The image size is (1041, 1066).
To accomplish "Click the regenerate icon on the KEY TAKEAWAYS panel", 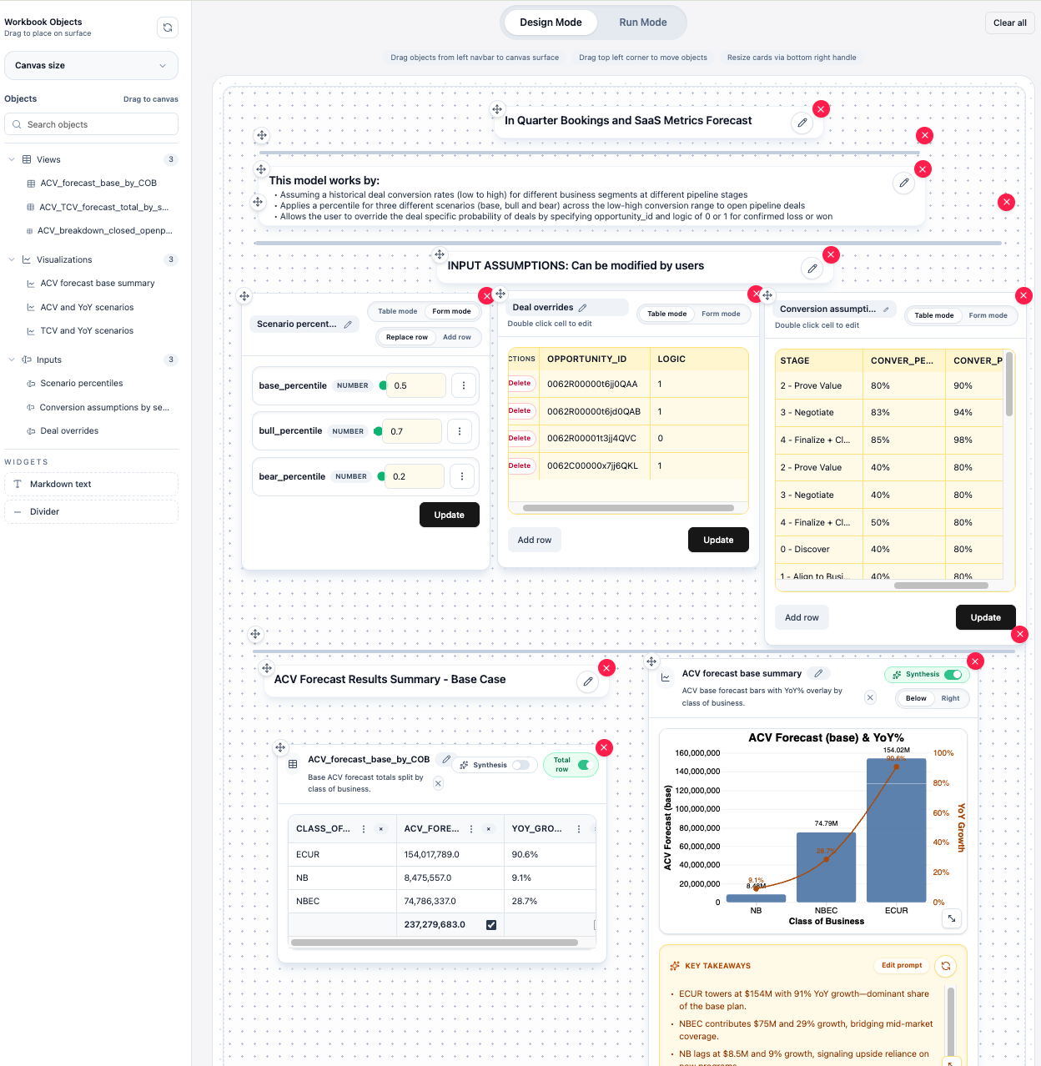I will [x=945, y=966].
